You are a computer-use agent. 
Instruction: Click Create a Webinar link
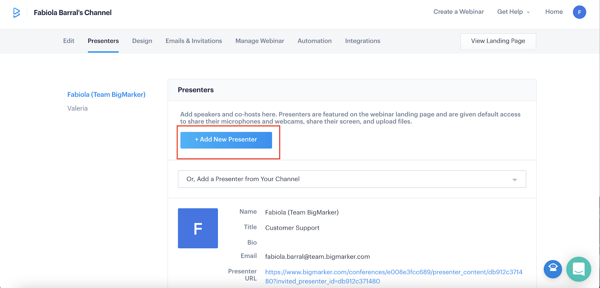[459, 12]
